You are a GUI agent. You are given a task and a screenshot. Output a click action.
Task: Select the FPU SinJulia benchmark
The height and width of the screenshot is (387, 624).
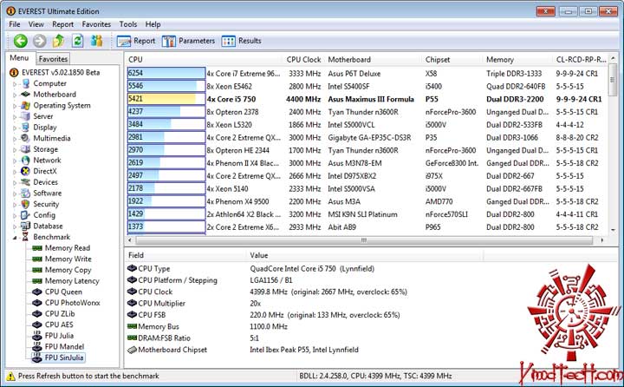coord(58,357)
